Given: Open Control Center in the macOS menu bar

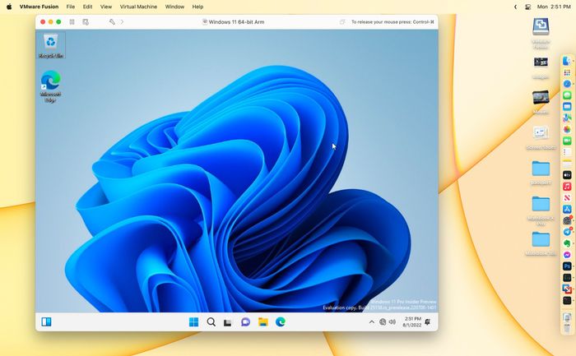Looking at the screenshot, I should tap(528, 7).
